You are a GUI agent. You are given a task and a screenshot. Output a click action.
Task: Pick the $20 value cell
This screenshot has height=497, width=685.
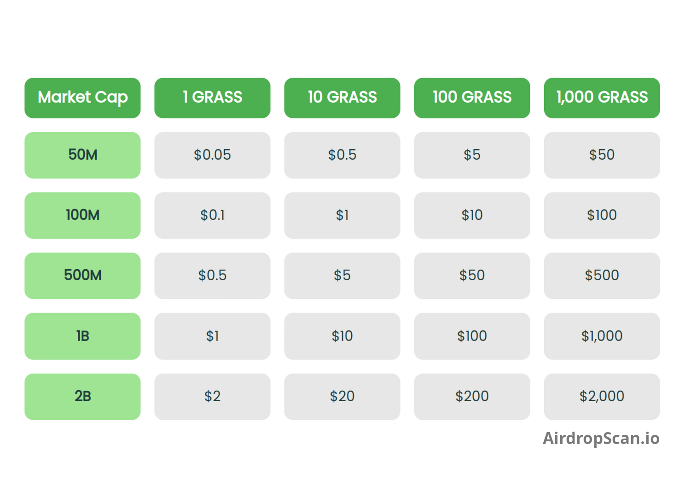(x=342, y=397)
